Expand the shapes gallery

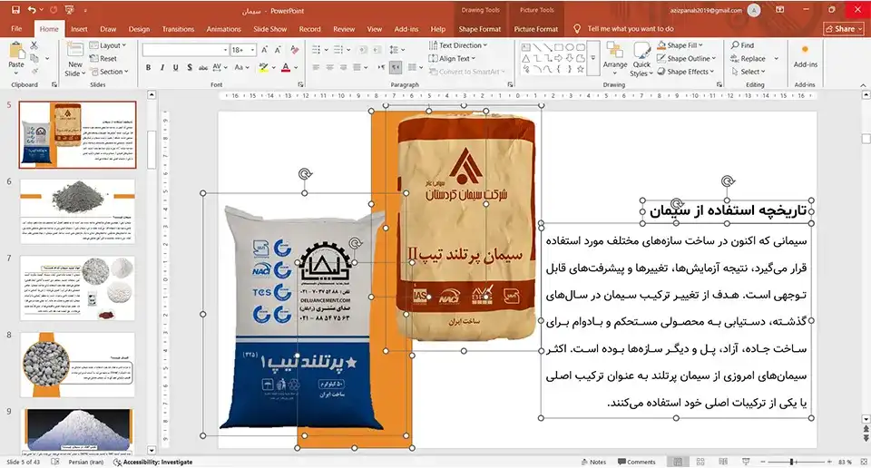tap(592, 58)
